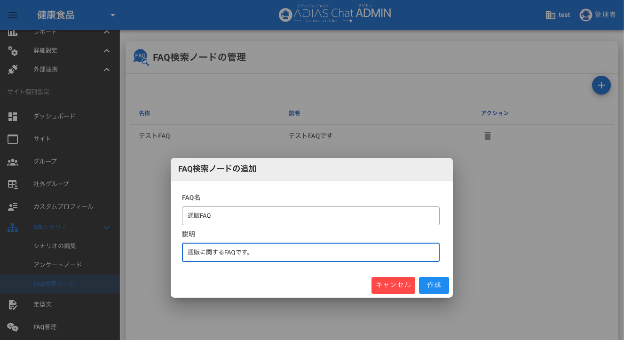Click the ダッシュボード dashboard icon
The height and width of the screenshot is (340, 624).
pyautogui.click(x=13, y=116)
